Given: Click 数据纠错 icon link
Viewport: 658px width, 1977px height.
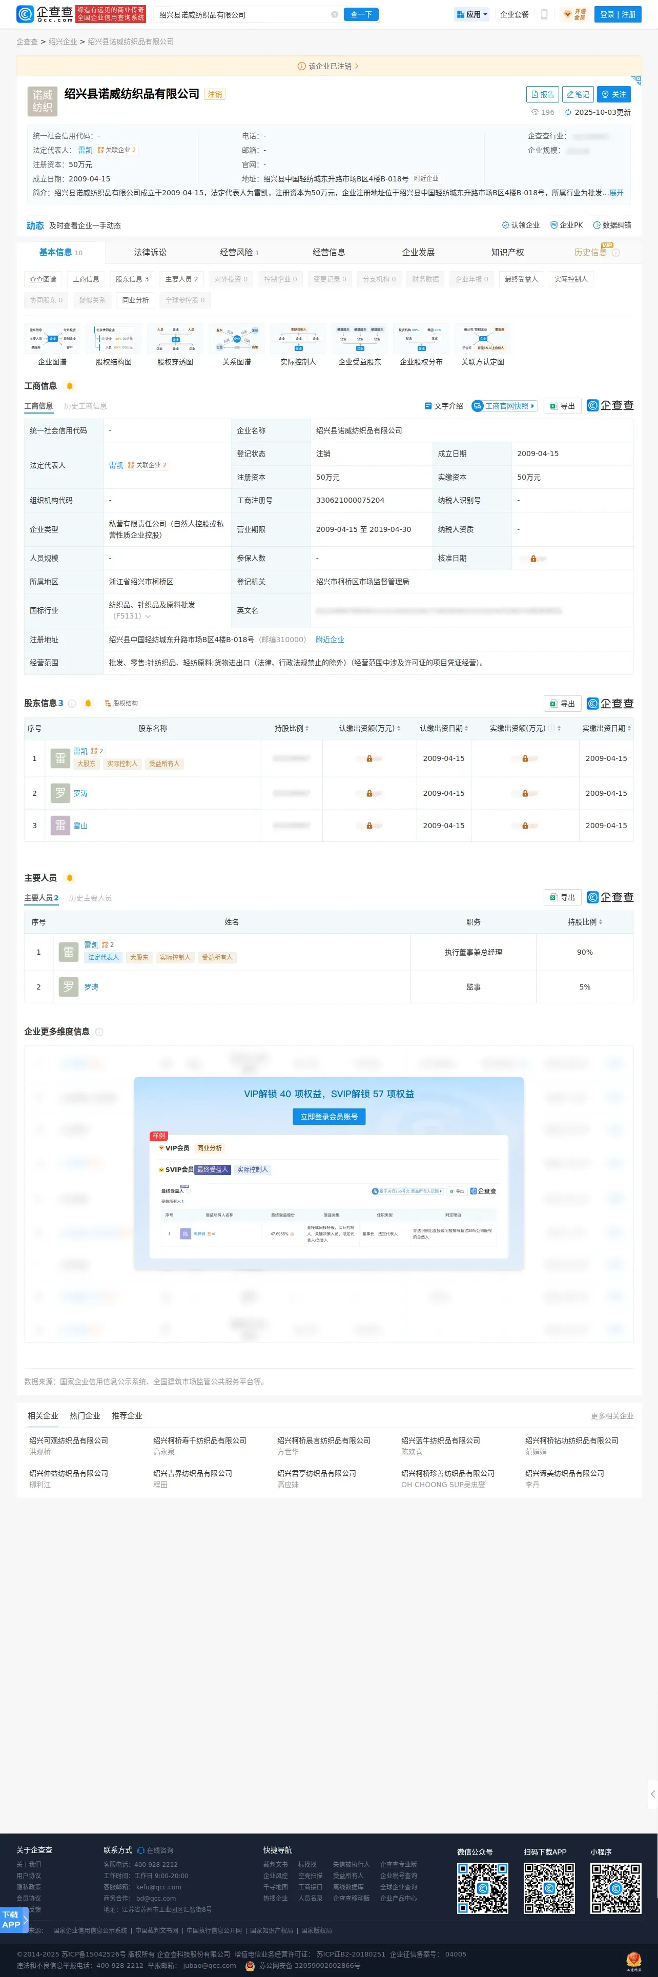Looking at the screenshot, I should [612, 225].
